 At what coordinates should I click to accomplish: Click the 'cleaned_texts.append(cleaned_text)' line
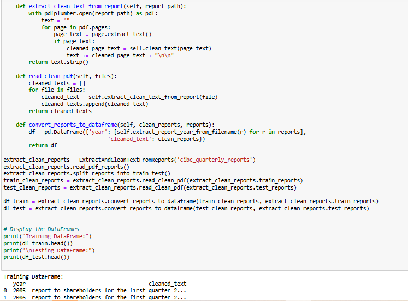coord(94,104)
